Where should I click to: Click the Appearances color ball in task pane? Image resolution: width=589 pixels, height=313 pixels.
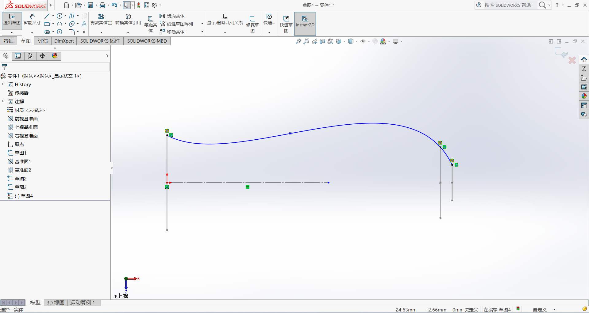coord(584,96)
